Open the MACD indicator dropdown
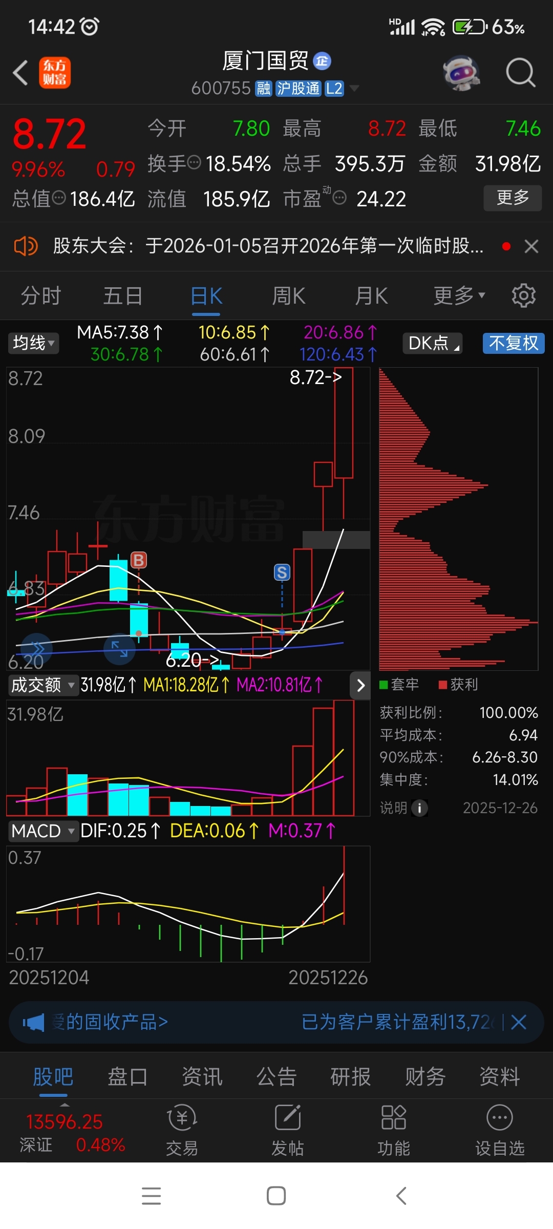Screen dimensions: 553x1229 43,831
